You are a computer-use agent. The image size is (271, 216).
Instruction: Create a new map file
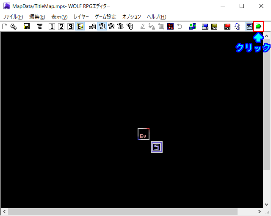(5, 27)
